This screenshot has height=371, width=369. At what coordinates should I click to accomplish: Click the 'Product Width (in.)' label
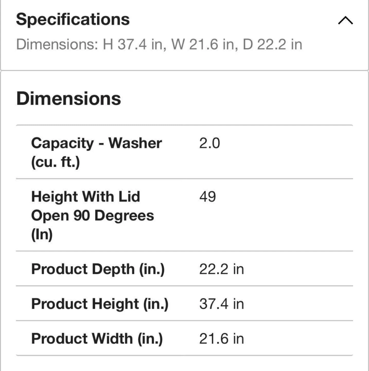97,338
